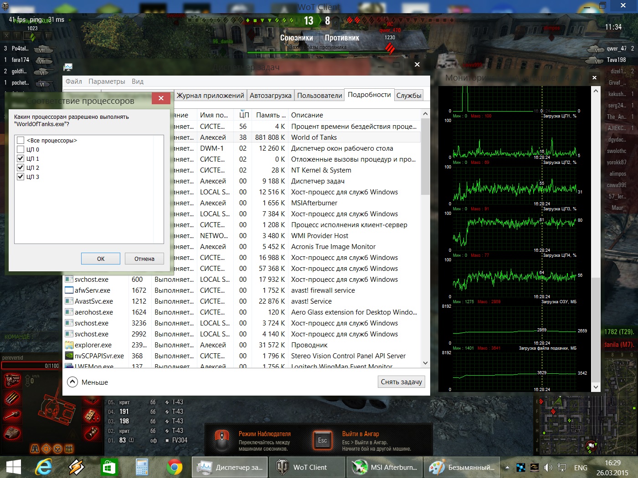Open the Файл menu

point(74,81)
